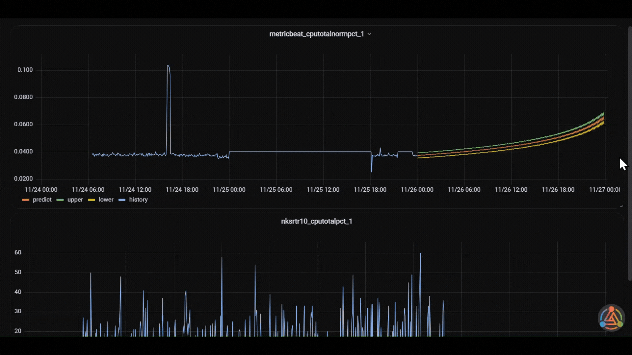Viewport: 632px width, 355px height.
Task: Click the panel resize handle at the bottom-right corner
Action: [x=621, y=206]
